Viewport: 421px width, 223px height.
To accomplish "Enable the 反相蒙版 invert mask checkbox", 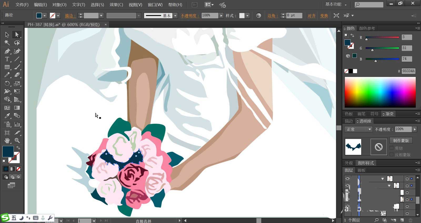I will (x=392, y=155).
